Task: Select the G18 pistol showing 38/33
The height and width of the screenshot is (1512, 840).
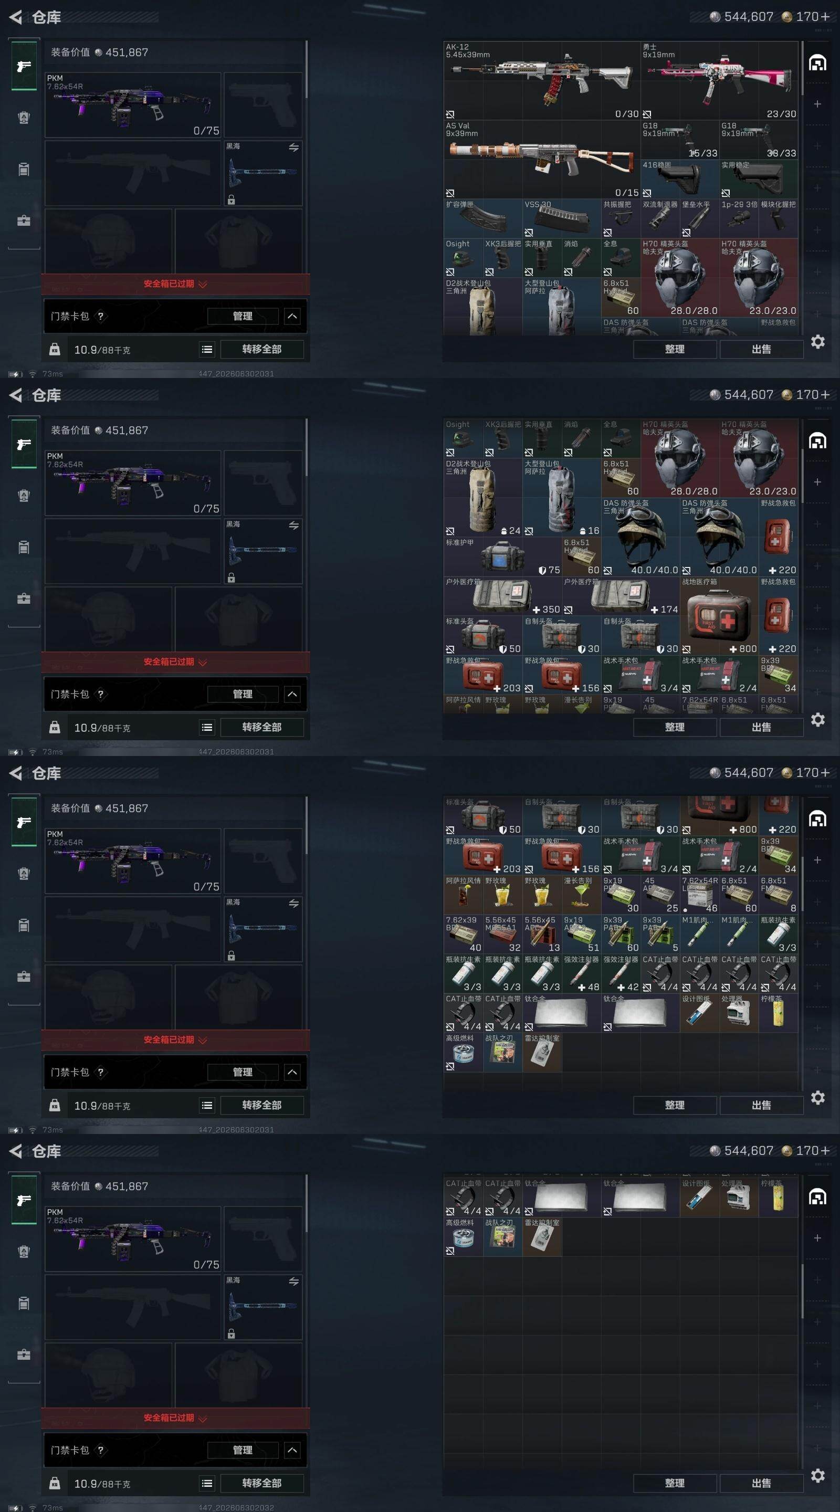Action: (x=759, y=140)
